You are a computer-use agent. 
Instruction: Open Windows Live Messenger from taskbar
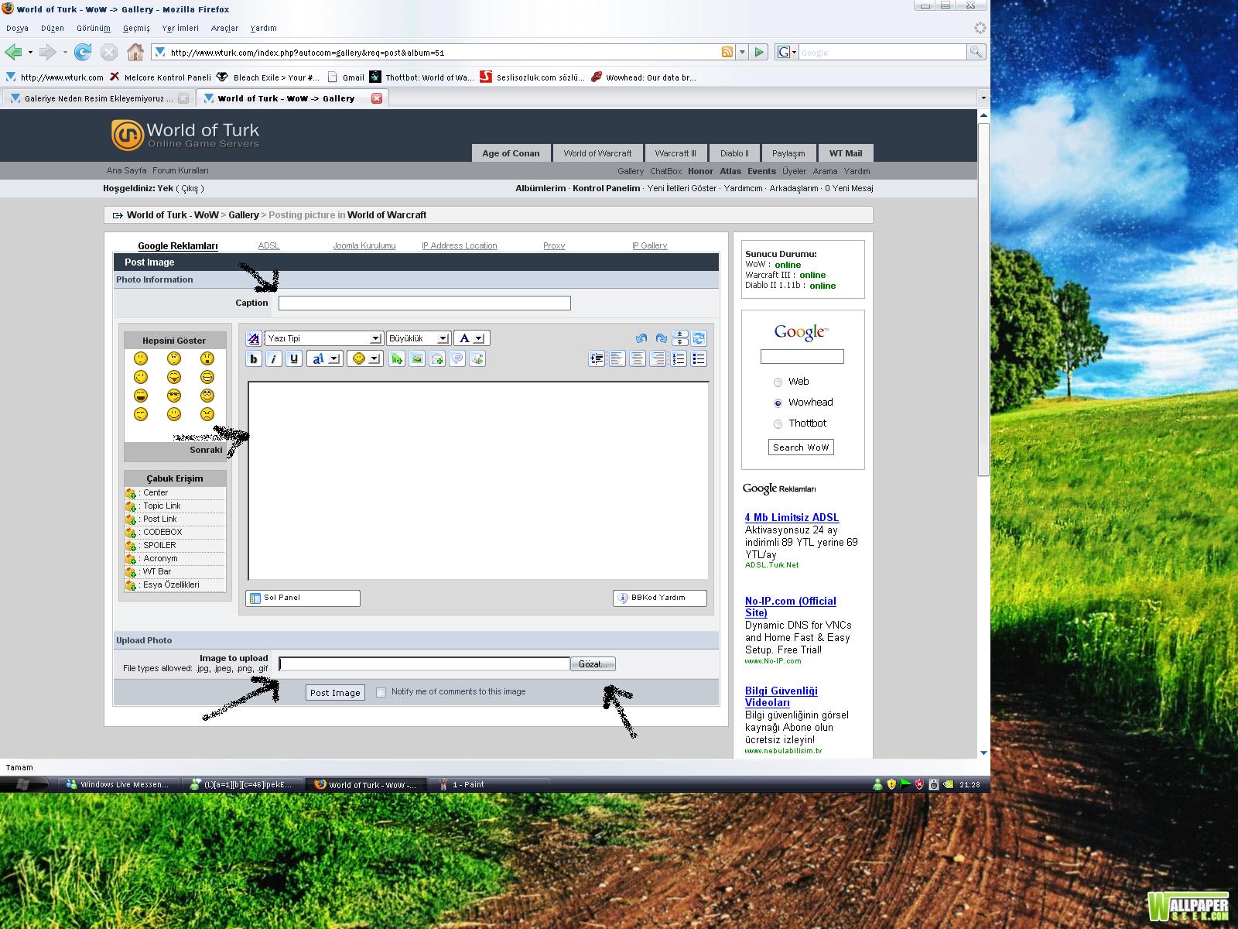(119, 784)
